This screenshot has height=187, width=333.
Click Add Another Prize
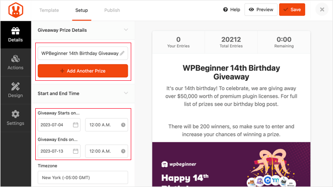coord(83,71)
